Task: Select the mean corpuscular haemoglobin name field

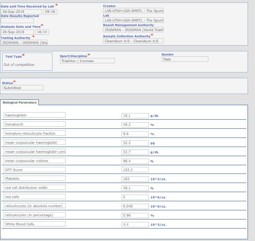Action: pyautogui.click(x=35, y=142)
